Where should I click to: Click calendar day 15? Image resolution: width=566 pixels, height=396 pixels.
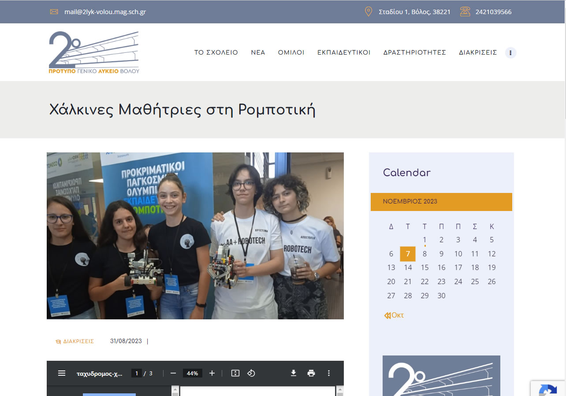point(424,267)
